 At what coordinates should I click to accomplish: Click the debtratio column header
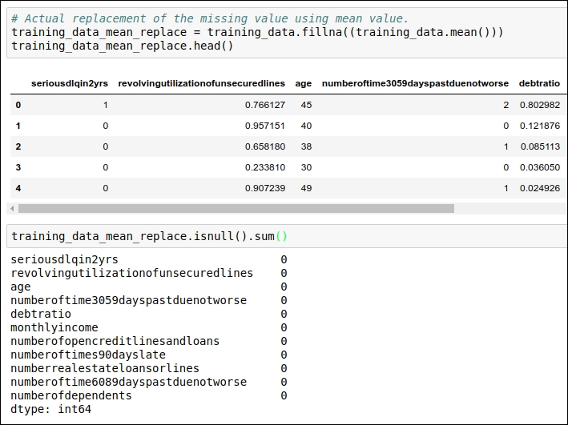point(539,83)
